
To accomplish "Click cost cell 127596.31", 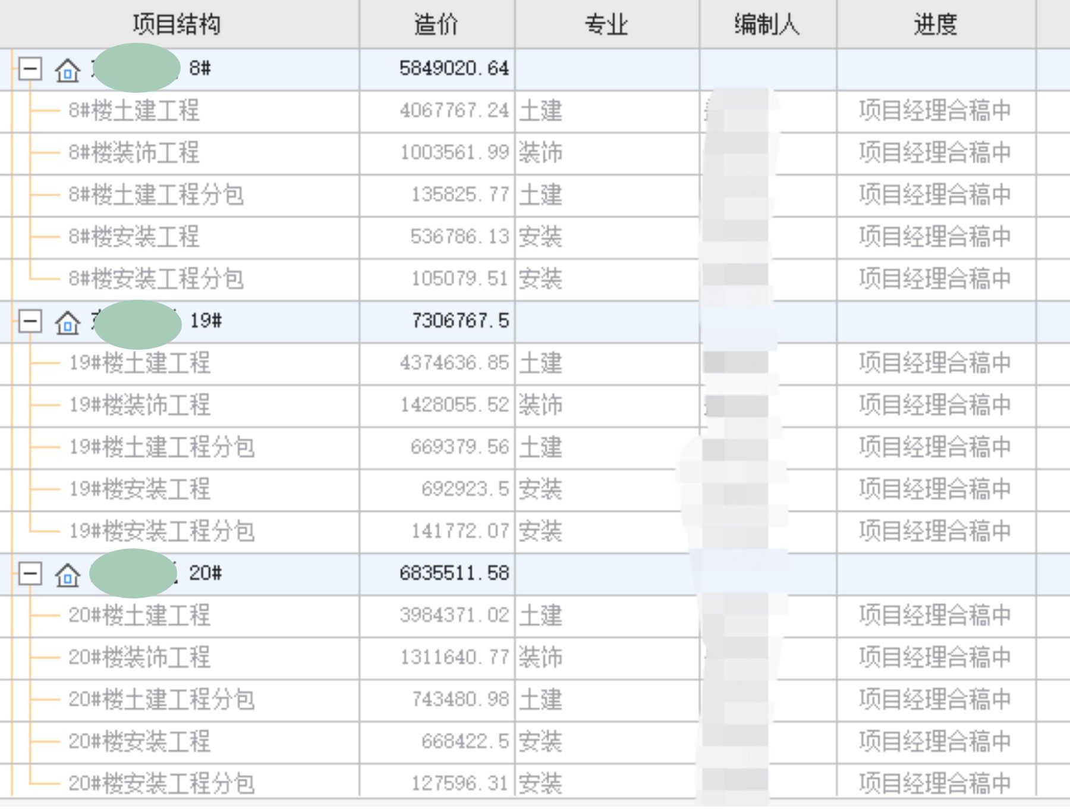I will point(460,783).
